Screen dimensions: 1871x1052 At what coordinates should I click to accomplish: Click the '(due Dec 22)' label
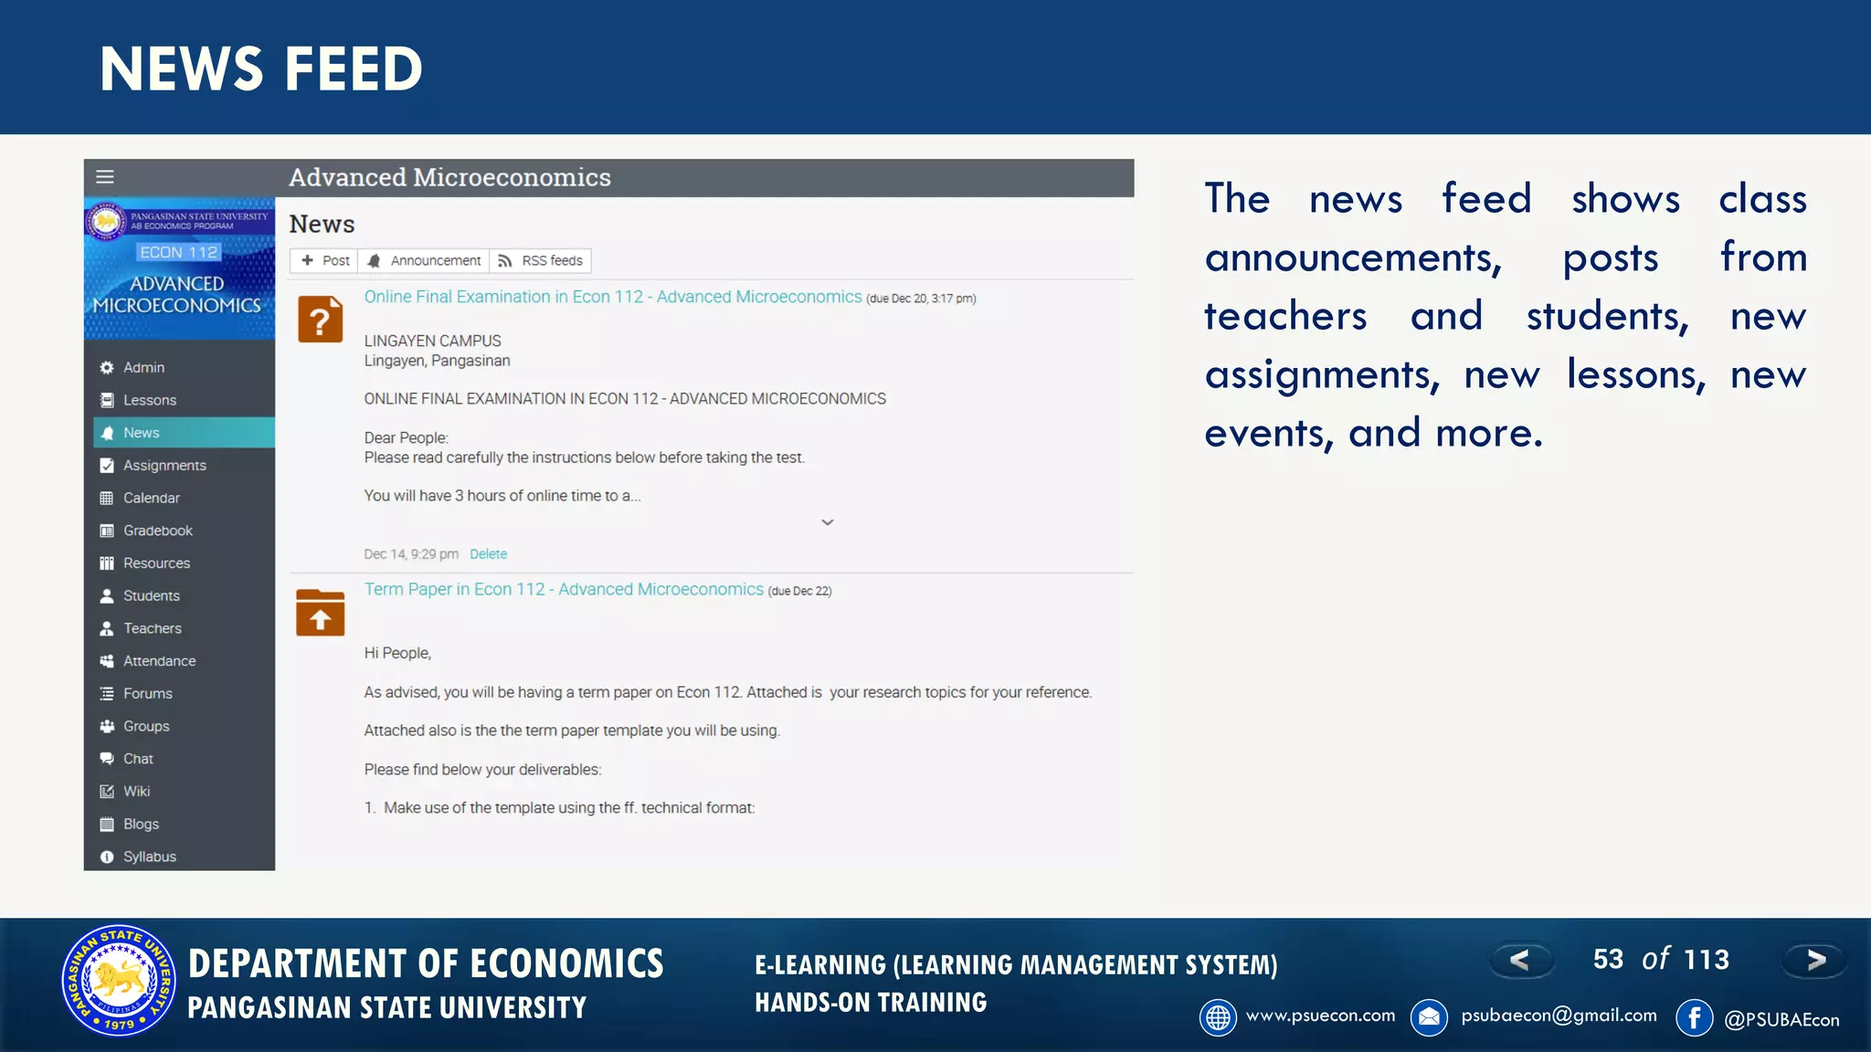click(x=799, y=591)
